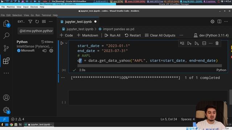Open the Source Control view
This screenshot has height=130, width=232.
[6, 48]
